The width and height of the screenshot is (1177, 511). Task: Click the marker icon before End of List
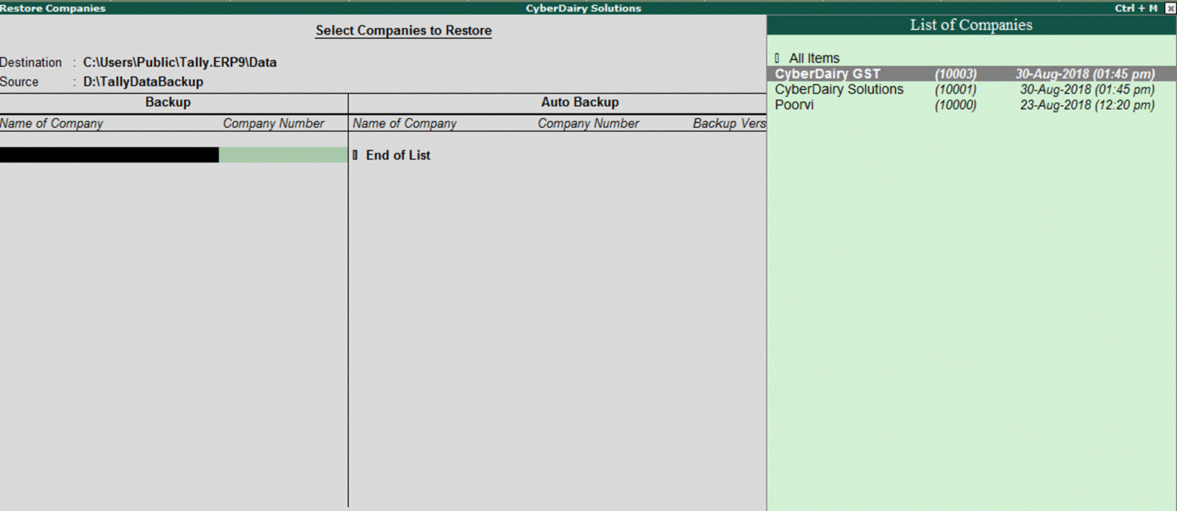[x=355, y=155]
